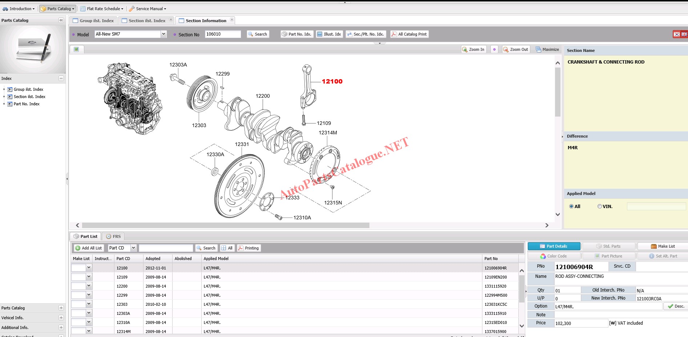Open the Part CD filter dropdown
Screen dimensions: 688x337
133,248
